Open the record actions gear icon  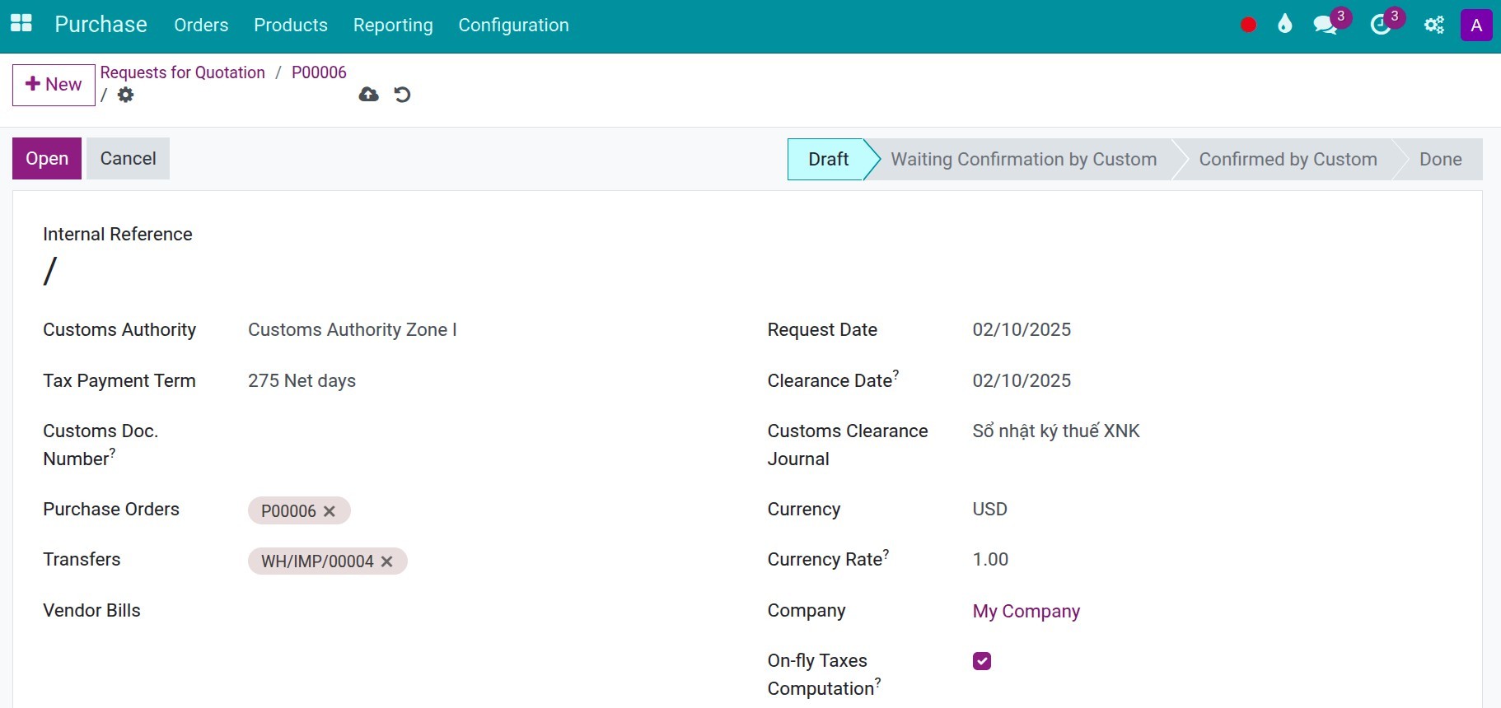coord(125,95)
